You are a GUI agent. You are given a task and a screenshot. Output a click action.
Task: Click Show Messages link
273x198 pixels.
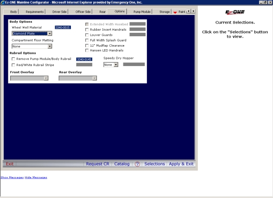(x=12, y=177)
